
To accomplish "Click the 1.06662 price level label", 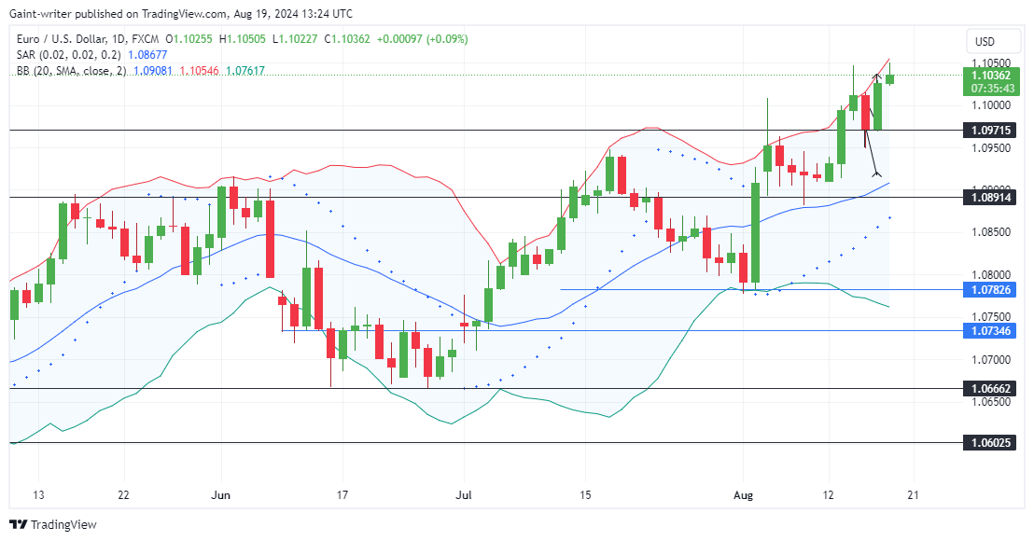I will pyautogui.click(x=991, y=389).
